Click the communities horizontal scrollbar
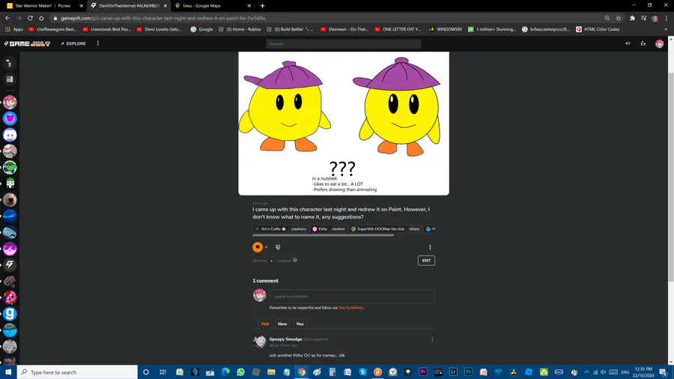Viewport: 674px width, 379px height. [324, 235]
